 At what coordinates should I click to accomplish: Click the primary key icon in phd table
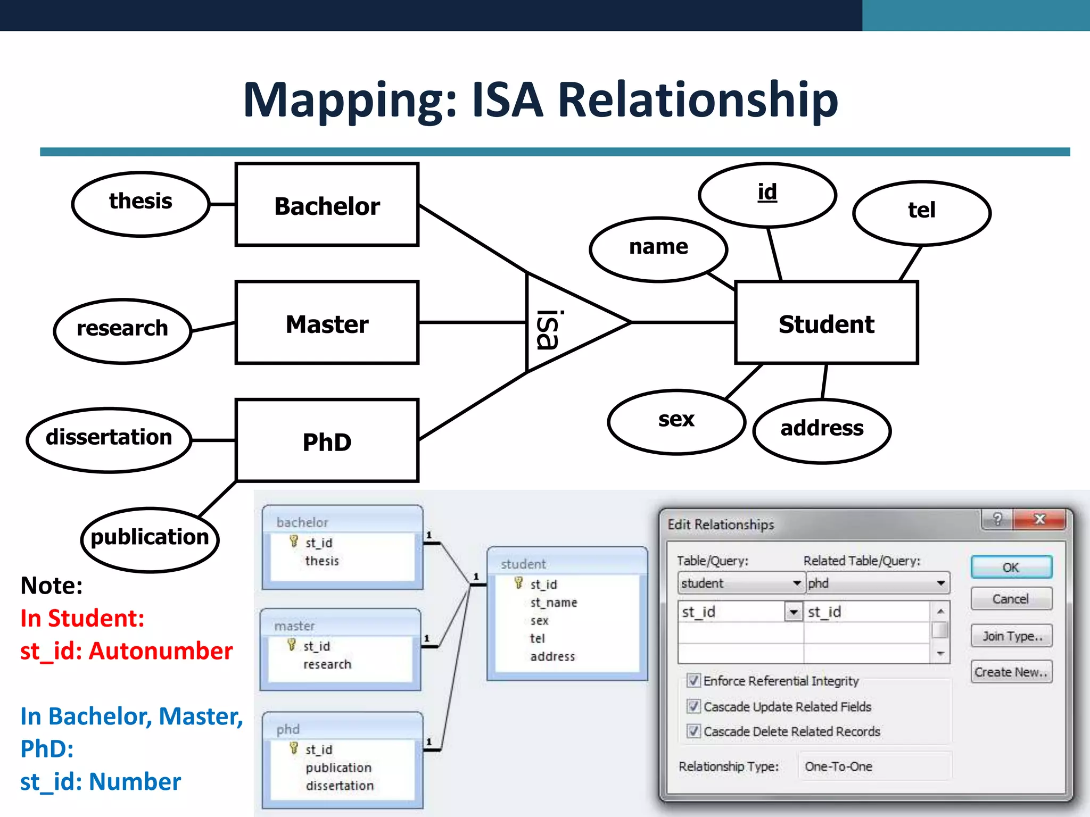click(294, 748)
